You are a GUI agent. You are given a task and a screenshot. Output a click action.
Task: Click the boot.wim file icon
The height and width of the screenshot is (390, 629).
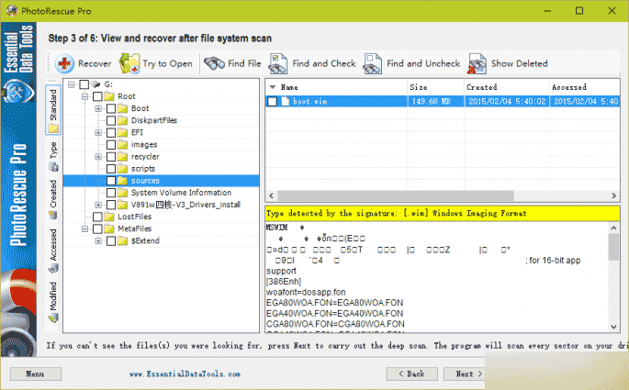[x=286, y=102]
